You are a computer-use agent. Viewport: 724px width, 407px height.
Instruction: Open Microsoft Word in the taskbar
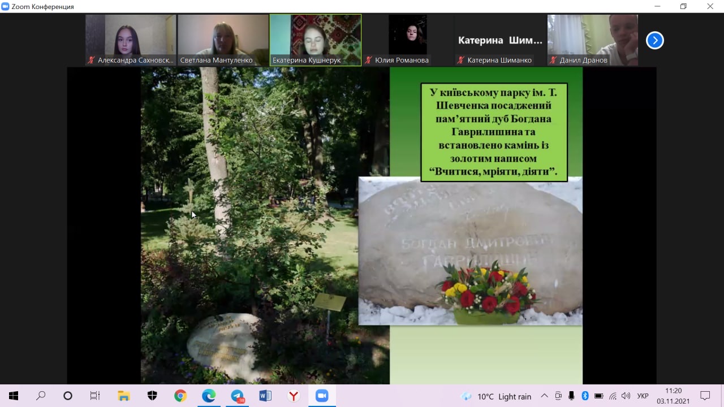(265, 396)
